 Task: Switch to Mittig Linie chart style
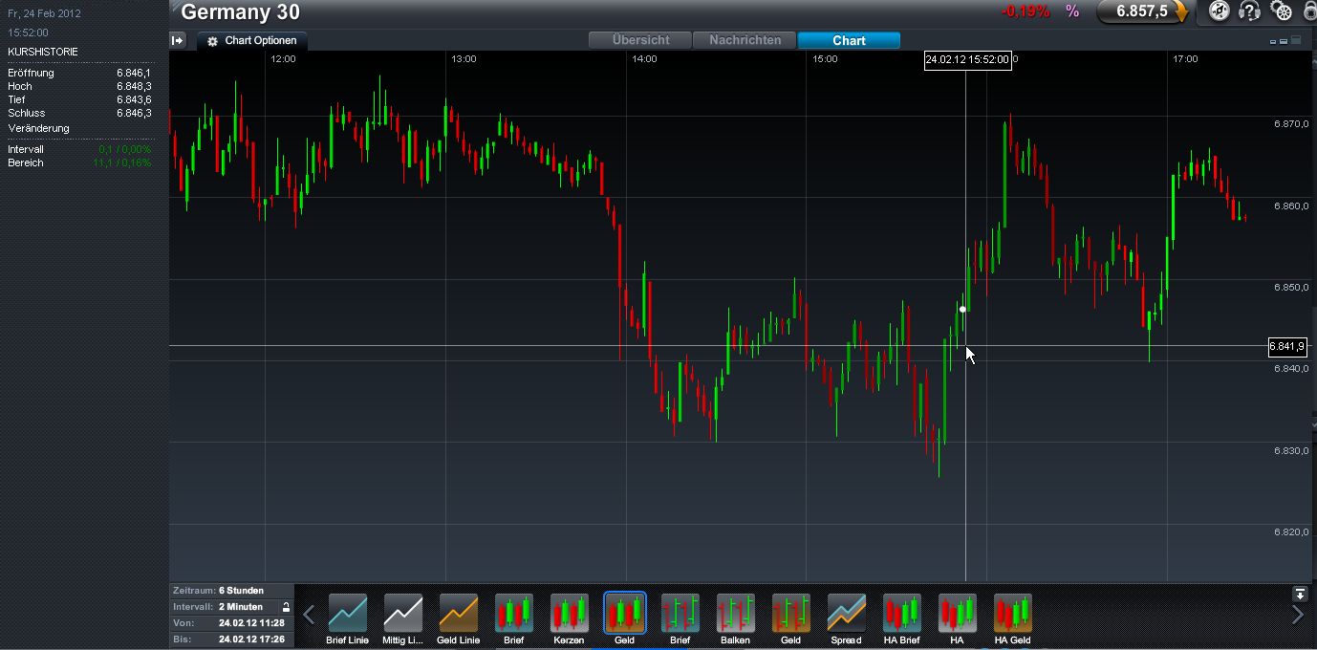click(x=402, y=614)
